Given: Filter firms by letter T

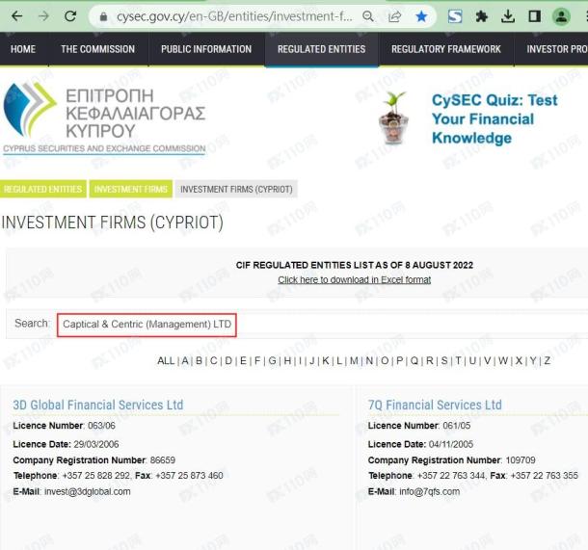Looking at the screenshot, I should [x=458, y=361].
